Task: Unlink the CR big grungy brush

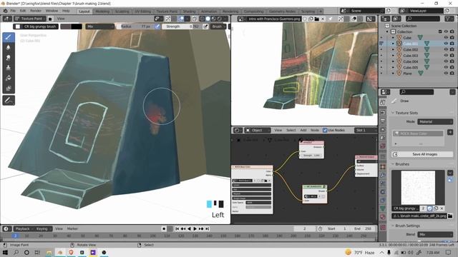Action: [x=442, y=208]
